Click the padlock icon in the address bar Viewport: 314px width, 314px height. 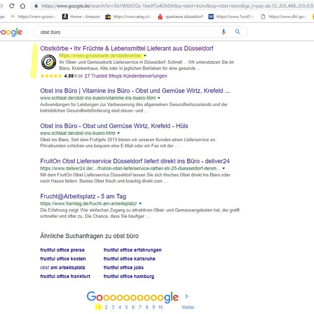pos(36,6)
